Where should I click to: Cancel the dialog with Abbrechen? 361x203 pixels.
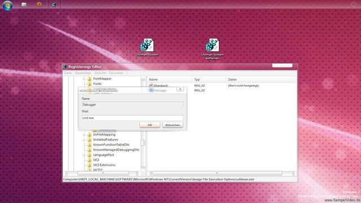click(173, 125)
